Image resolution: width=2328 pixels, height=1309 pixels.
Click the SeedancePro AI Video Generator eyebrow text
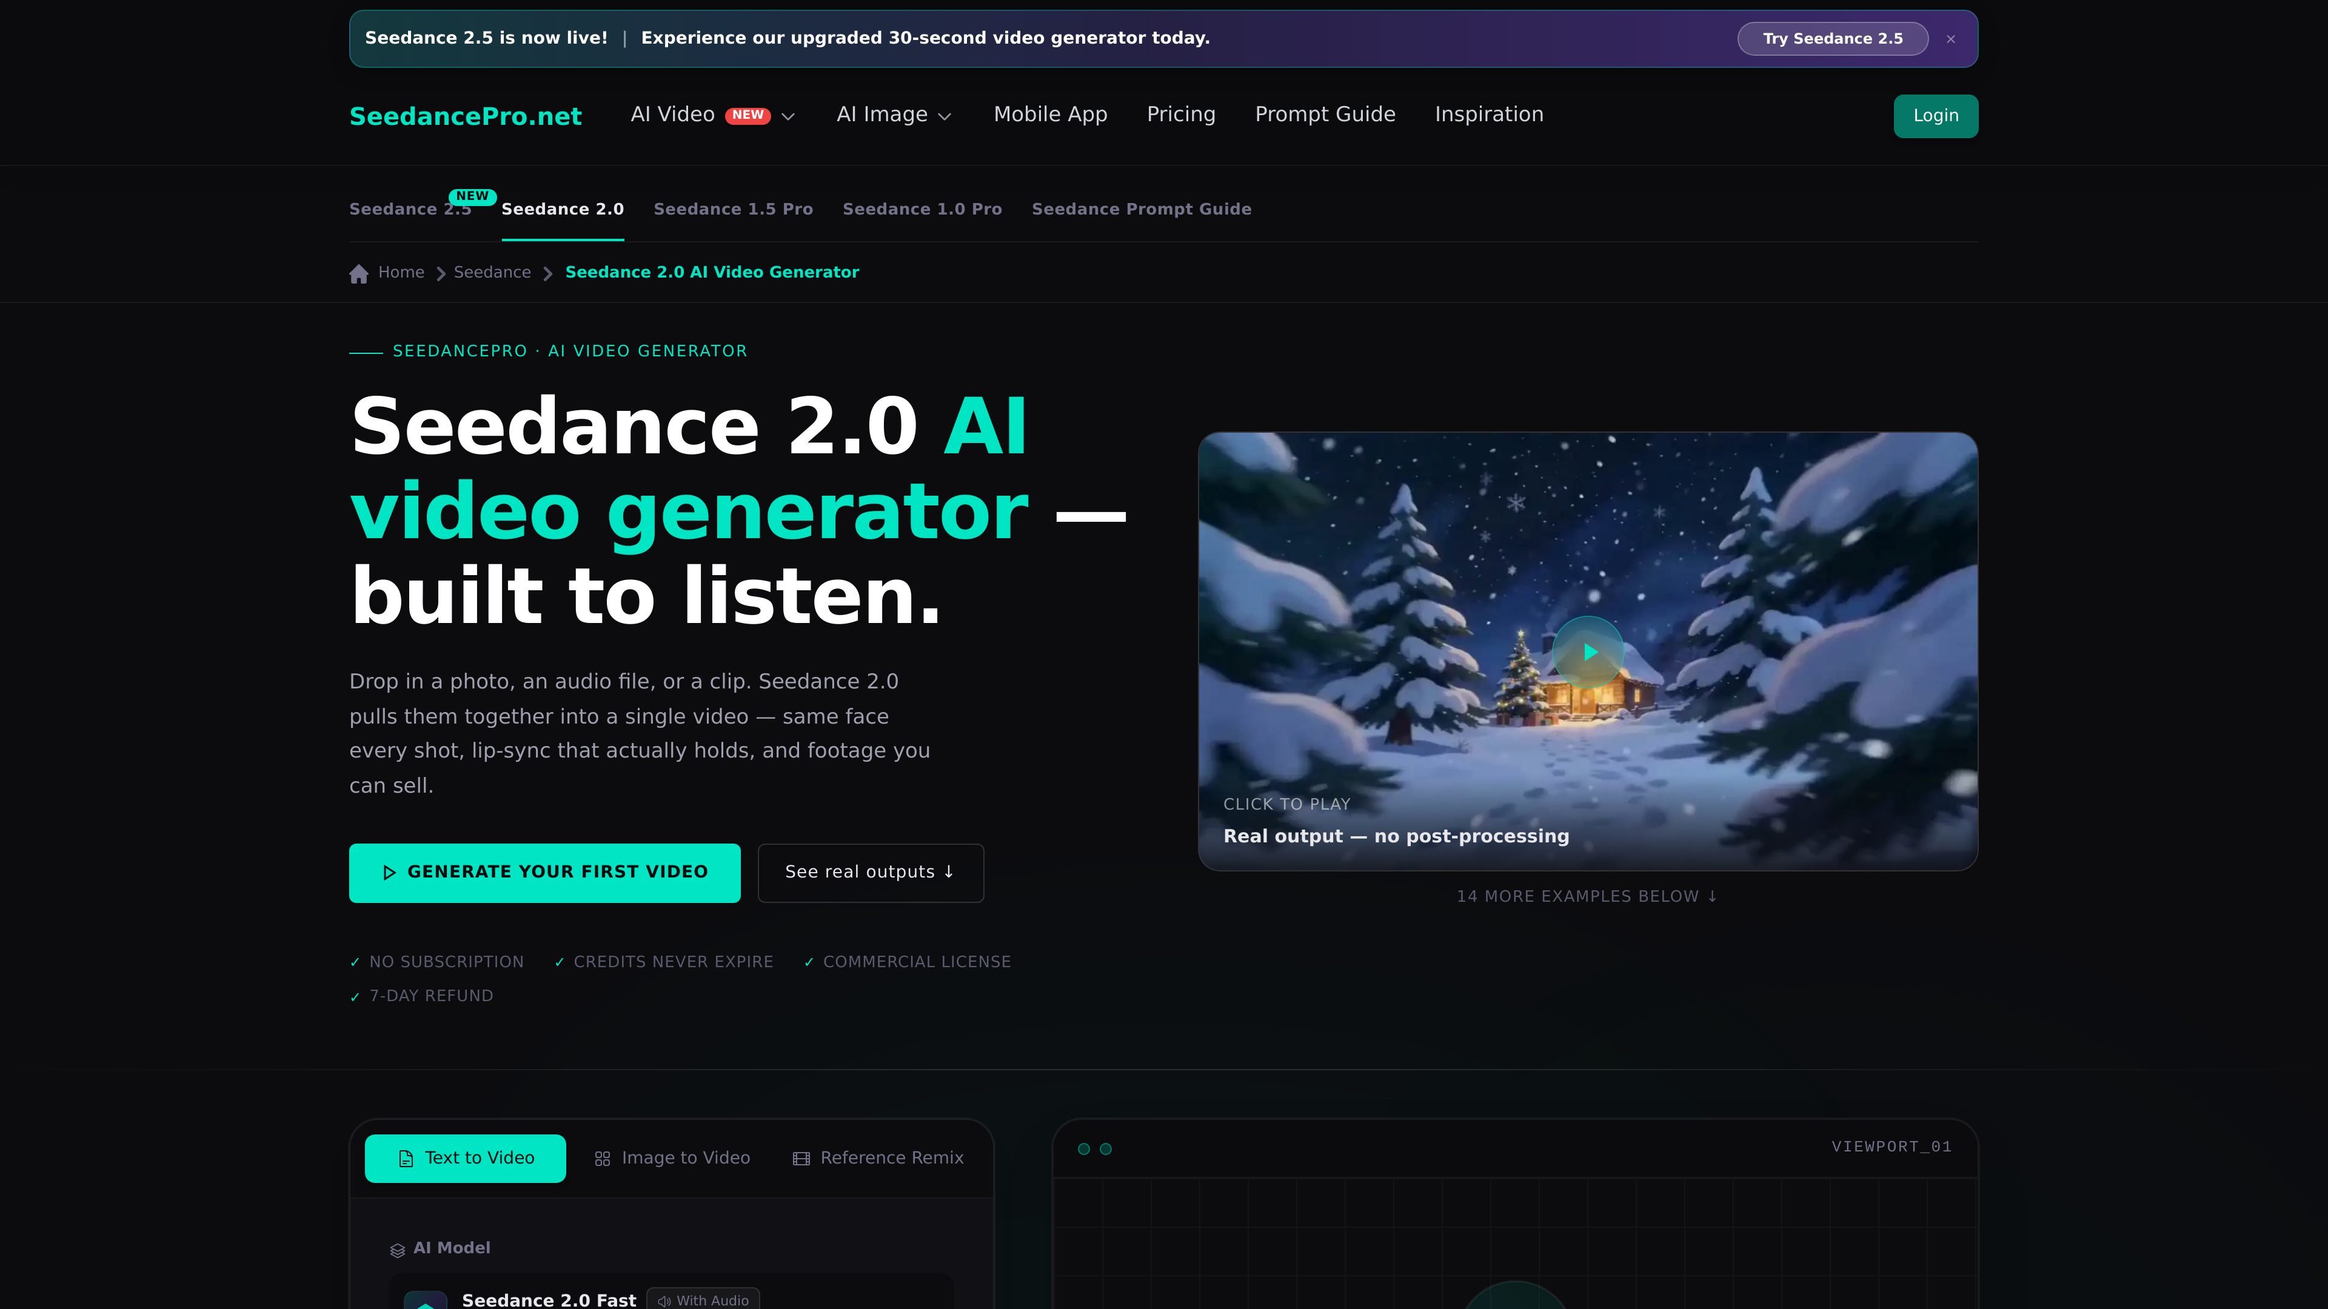(x=569, y=351)
